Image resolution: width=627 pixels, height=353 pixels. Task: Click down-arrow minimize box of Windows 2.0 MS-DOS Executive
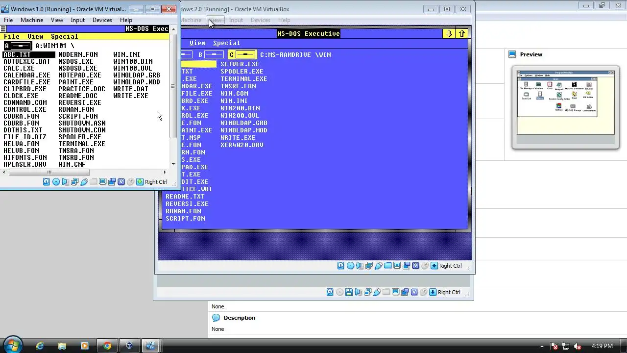[449, 33]
